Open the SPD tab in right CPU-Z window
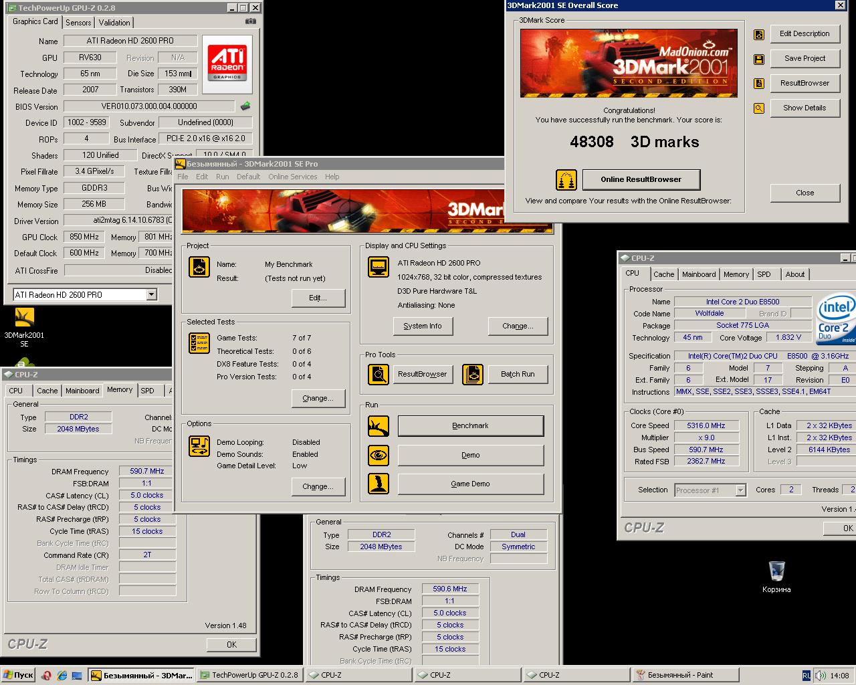Image resolution: width=856 pixels, height=685 pixels. click(x=764, y=275)
